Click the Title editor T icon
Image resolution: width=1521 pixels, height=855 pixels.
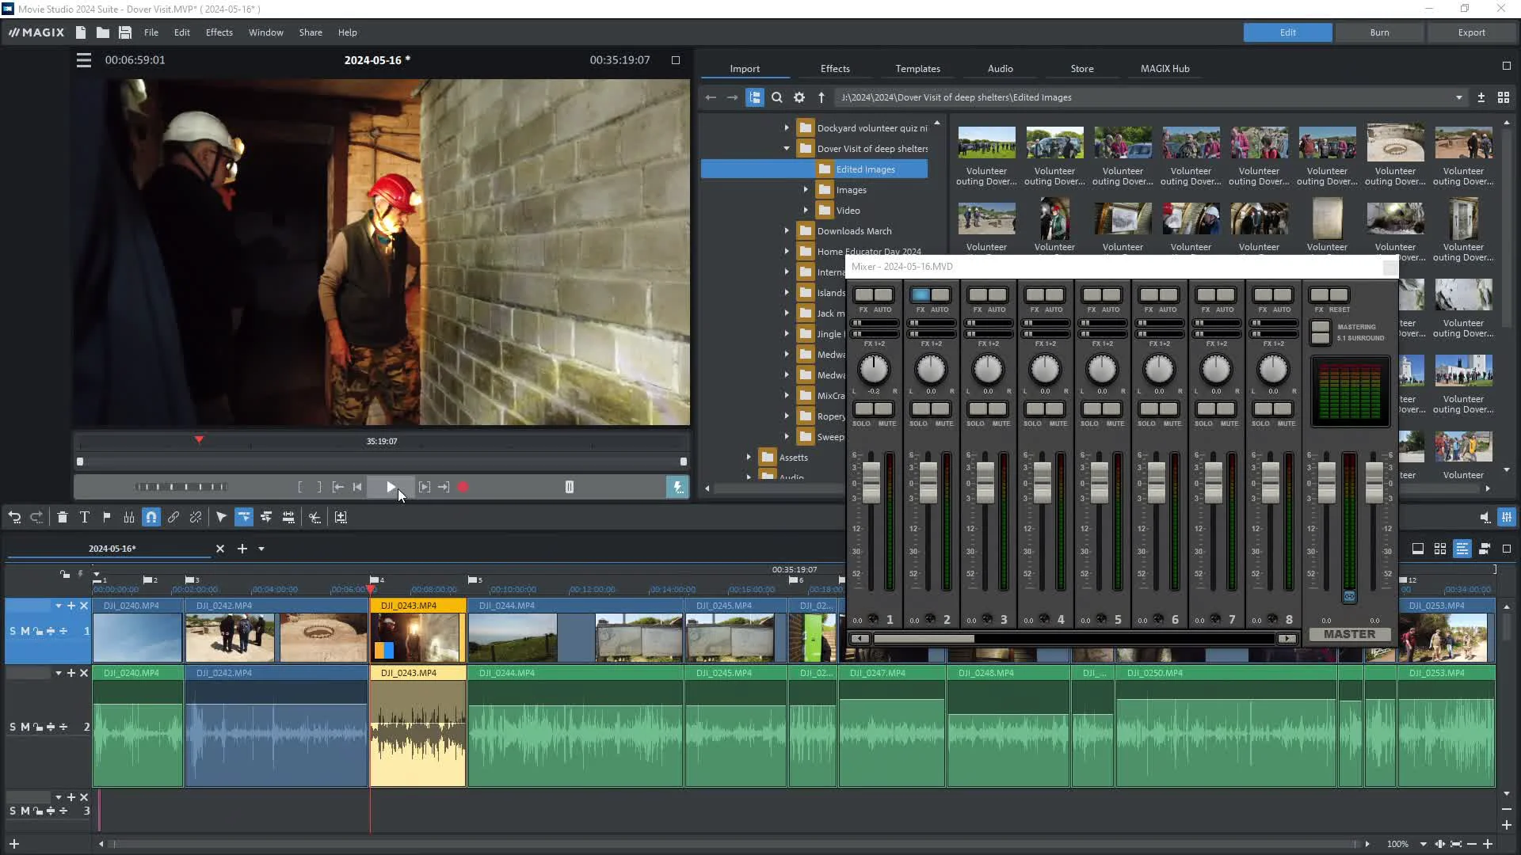[x=85, y=517]
